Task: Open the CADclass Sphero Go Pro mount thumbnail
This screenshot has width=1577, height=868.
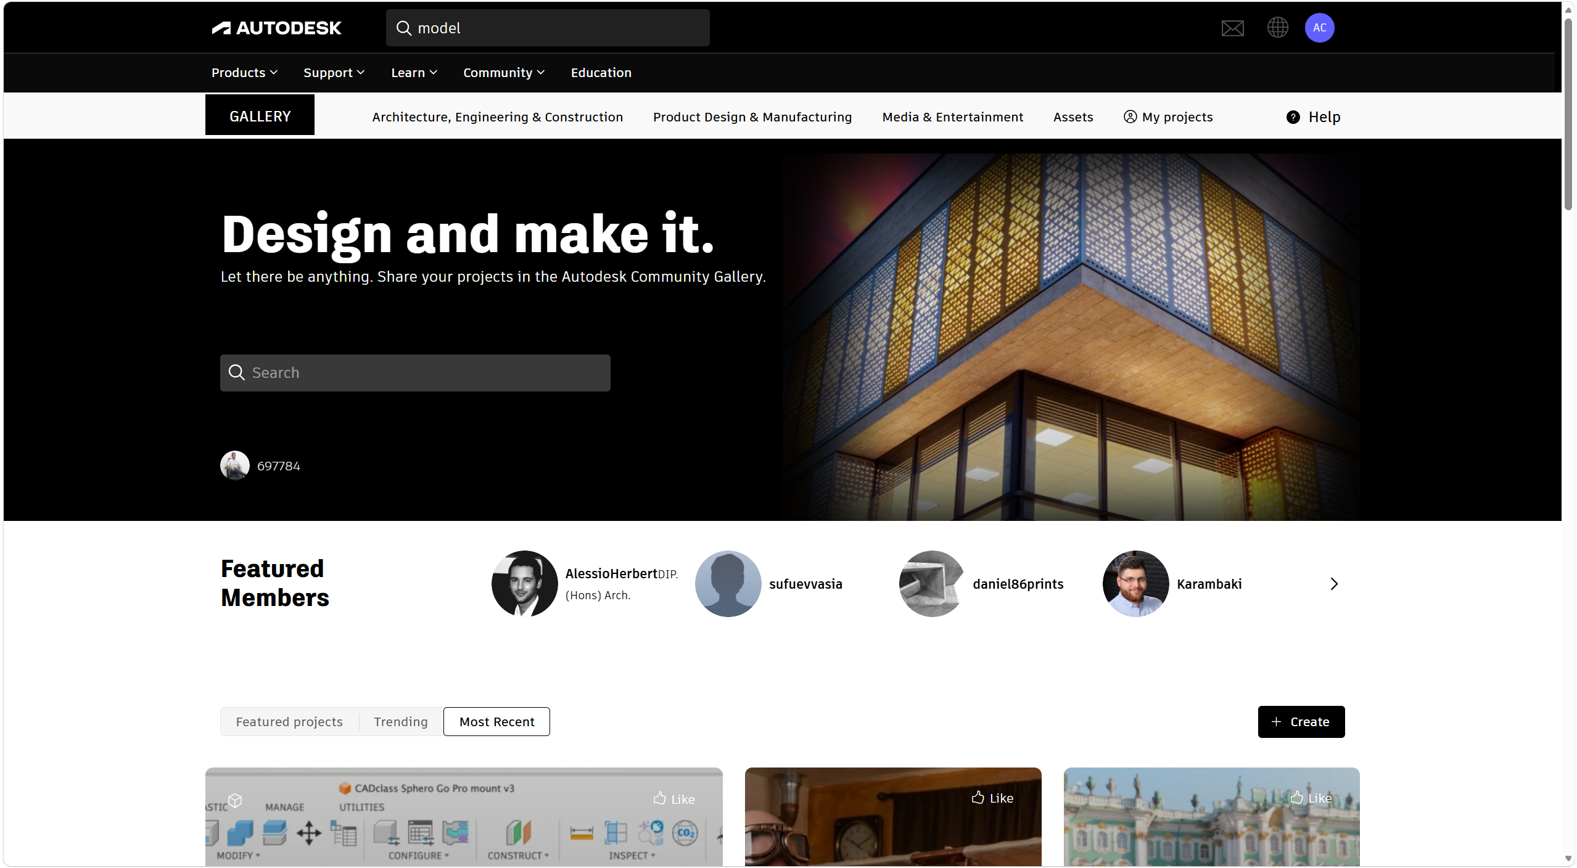Action: [464, 817]
